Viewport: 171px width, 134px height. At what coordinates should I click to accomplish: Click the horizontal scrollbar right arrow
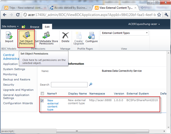pyautogui.click(x=164, y=131)
